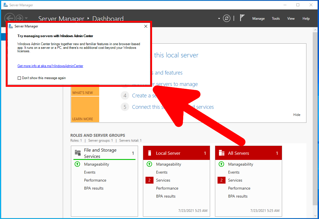
Task: Open the dropdown arrow left of refresh
Action: pos(219,19)
